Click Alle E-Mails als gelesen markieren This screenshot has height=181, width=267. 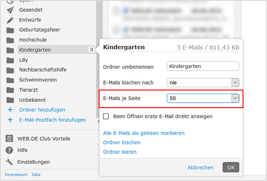coord(144,133)
